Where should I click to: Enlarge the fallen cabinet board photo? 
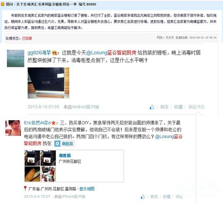pyautogui.click(x=49, y=83)
